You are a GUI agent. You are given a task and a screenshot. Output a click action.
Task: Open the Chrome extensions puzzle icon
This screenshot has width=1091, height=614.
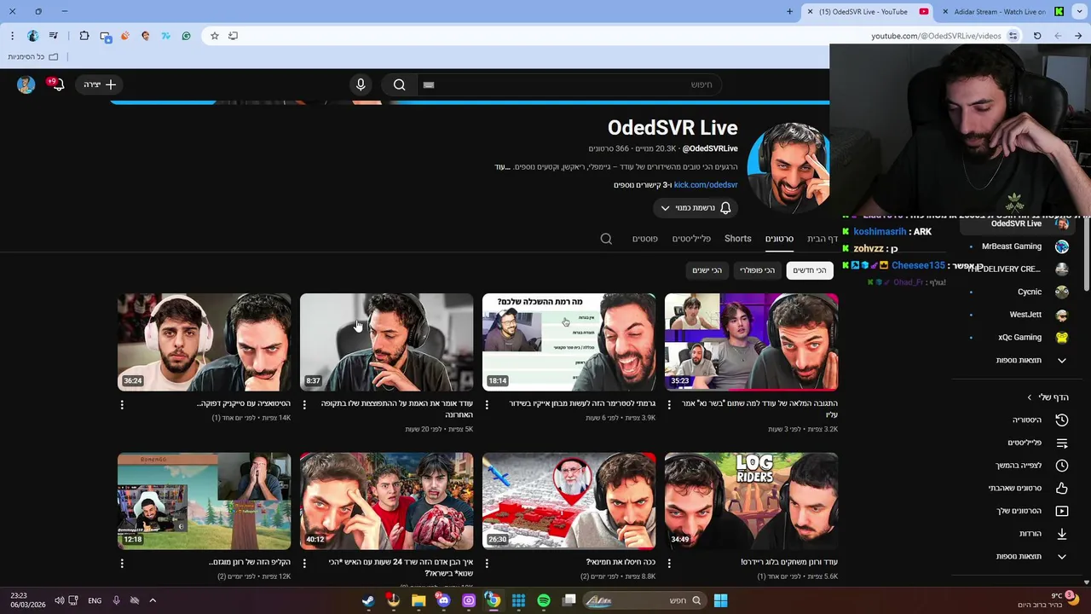84,36
